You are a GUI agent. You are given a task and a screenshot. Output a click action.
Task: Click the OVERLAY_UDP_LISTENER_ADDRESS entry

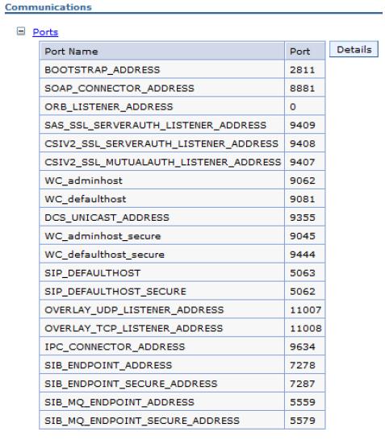tap(134, 309)
